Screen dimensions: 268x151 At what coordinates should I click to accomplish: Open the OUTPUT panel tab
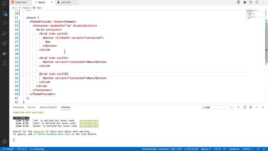pos(32,107)
